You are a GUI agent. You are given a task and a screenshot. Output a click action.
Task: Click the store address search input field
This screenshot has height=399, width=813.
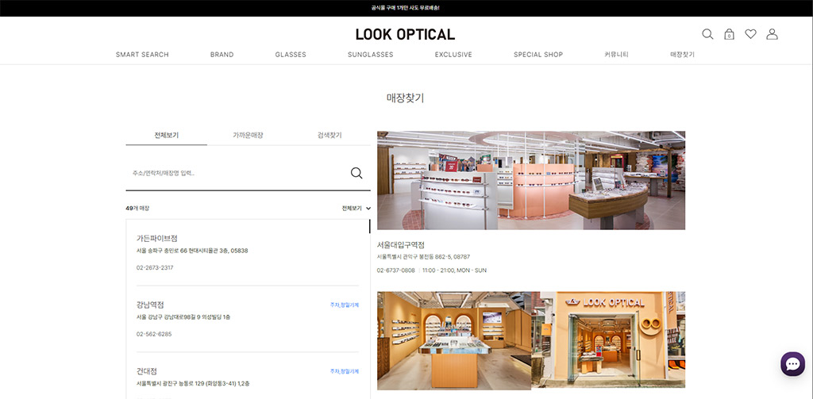(234, 173)
